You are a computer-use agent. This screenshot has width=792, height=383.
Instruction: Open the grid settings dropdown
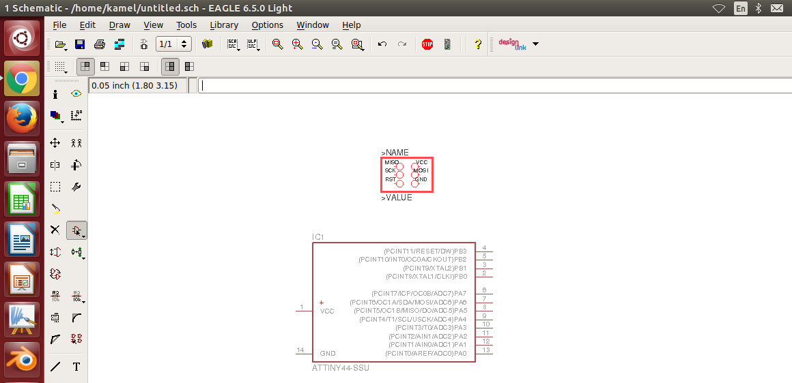tap(61, 67)
